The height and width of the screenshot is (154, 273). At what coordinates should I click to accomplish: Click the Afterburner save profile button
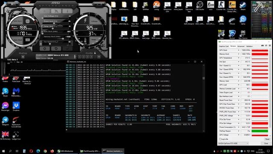tap(99, 57)
